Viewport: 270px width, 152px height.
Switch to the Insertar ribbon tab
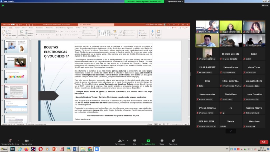click(x=17, y=28)
